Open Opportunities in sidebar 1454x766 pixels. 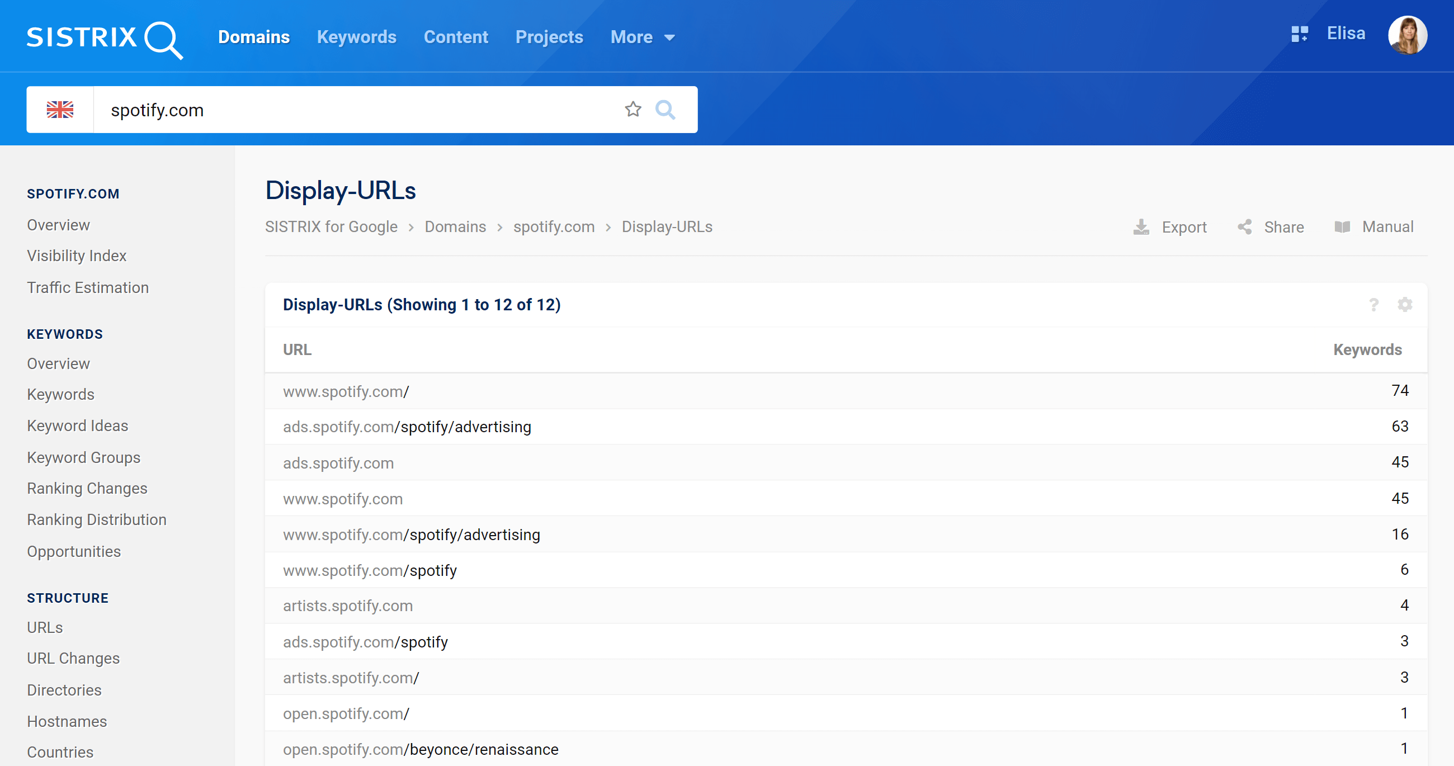coord(73,551)
